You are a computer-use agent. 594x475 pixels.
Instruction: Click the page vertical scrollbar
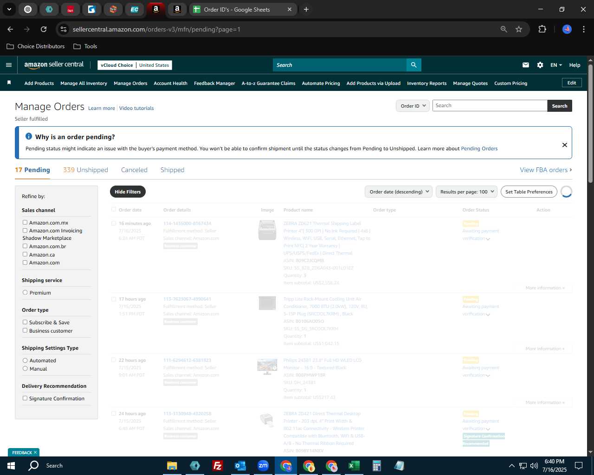[x=590, y=123]
